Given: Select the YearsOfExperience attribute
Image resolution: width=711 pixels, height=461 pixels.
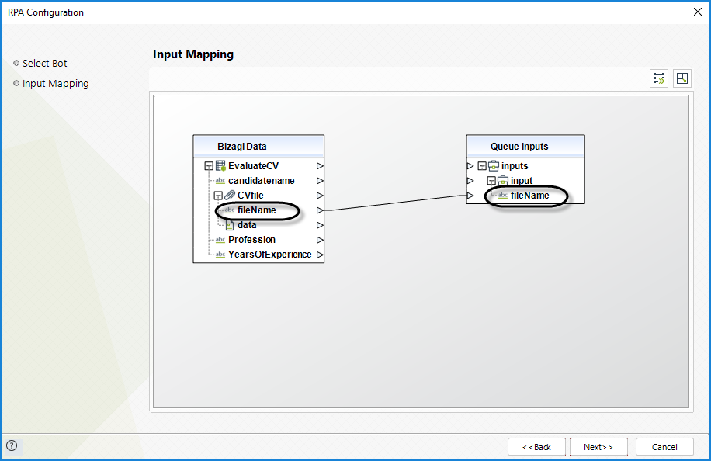Looking at the screenshot, I should pyautogui.click(x=270, y=255).
